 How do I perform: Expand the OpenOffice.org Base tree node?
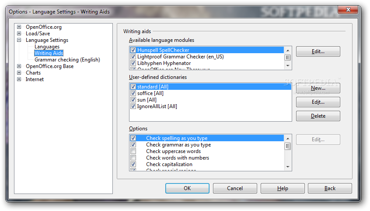pyautogui.click(x=19, y=66)
